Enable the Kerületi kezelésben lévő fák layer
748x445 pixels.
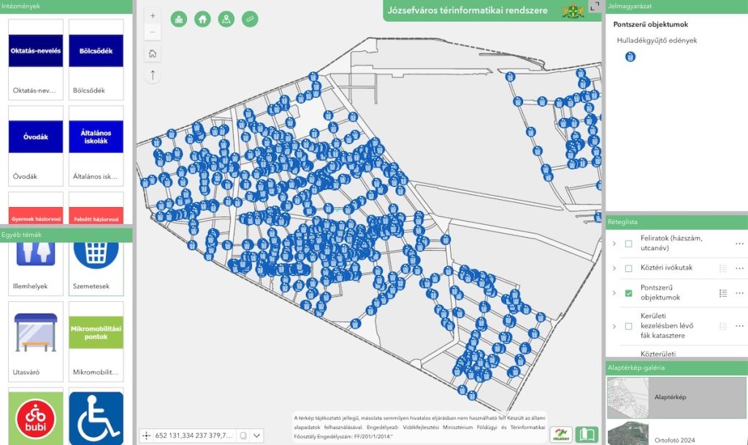(629, 326)
